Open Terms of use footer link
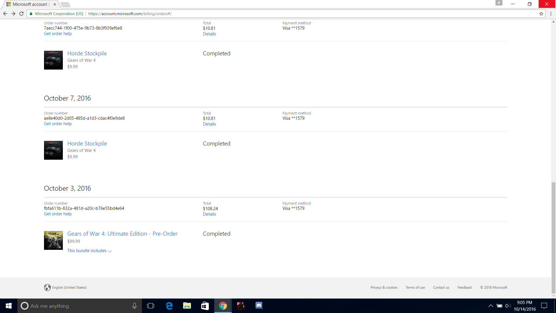 pos(415,287)
